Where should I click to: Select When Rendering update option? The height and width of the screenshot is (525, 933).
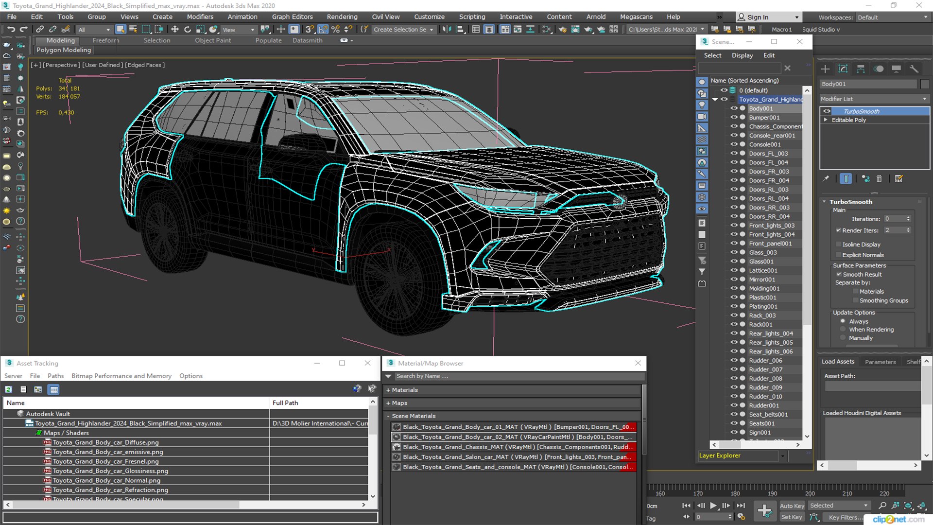(843, 330)
